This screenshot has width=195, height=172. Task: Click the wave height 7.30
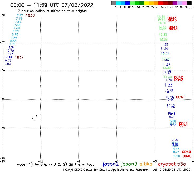(x=17, y=28)
